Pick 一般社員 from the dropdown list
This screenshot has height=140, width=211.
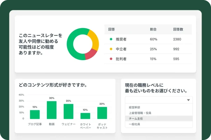(x=134, y=124)
